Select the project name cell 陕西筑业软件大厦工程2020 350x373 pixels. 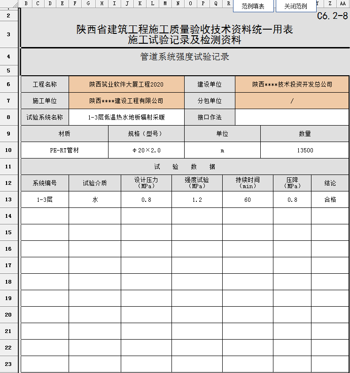[126, 84]
